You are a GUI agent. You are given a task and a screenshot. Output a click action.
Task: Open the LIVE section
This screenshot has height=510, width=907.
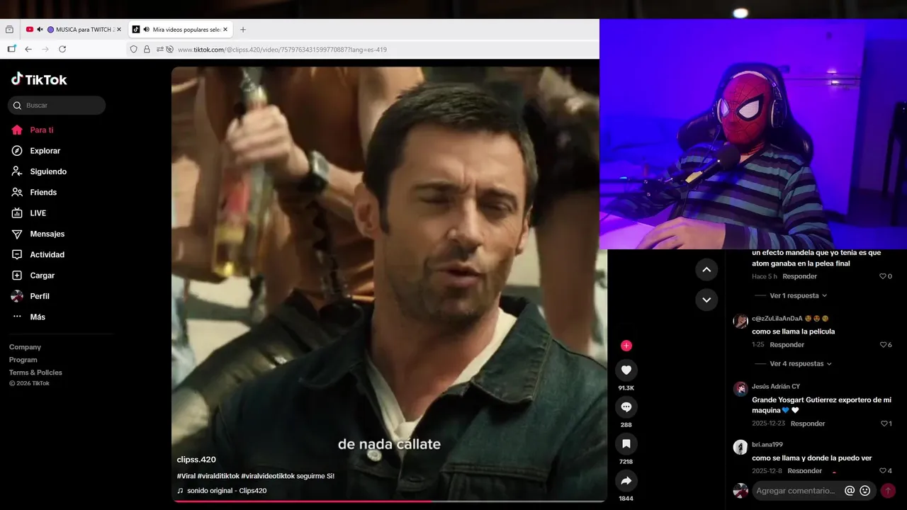coord(29,213)
